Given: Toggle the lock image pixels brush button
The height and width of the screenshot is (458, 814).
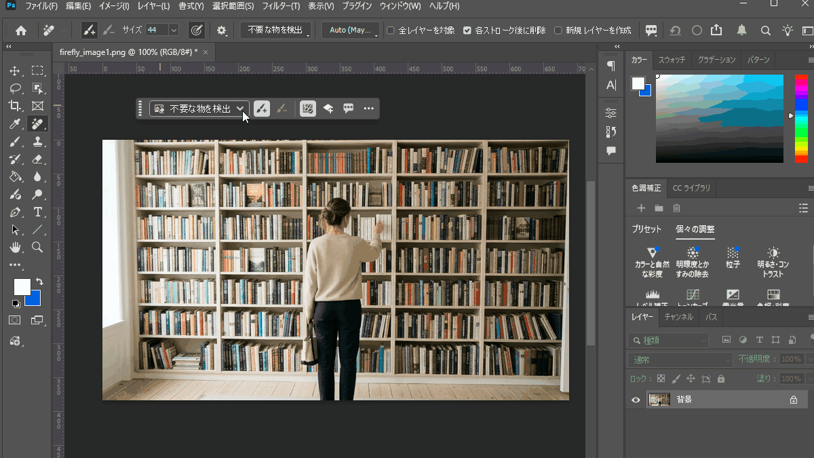Looking at the screenshot, I should click(x=676, y=379).
